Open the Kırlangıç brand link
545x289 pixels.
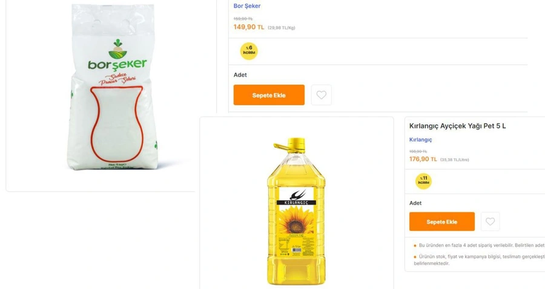point(421,140)
